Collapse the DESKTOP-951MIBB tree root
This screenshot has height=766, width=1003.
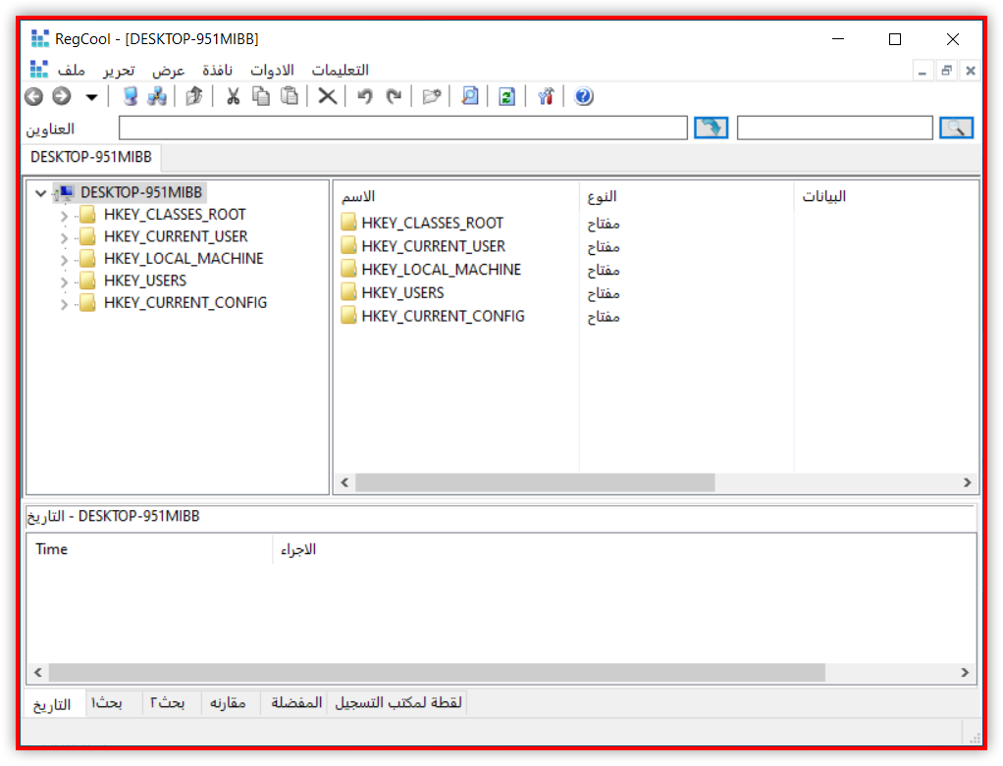[41, 193]
